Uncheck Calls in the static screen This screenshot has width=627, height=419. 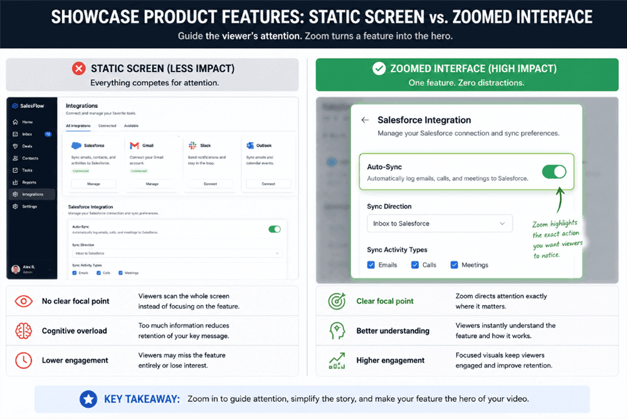pos(98,273)
